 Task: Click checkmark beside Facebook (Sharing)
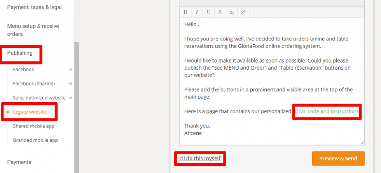click(x=71, y=84)
